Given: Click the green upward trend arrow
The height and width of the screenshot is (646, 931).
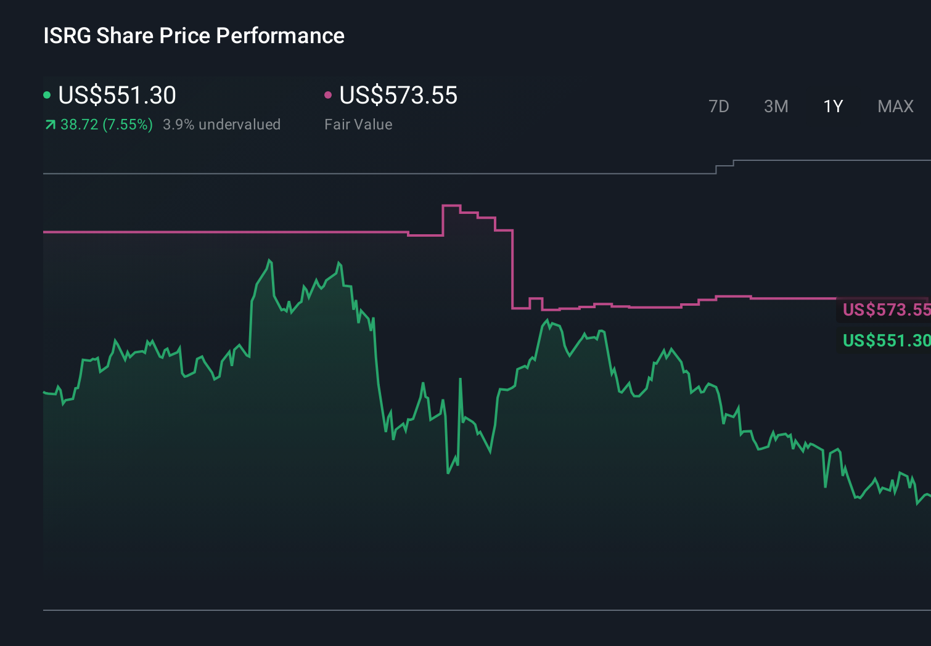Looking at the screenshot, I should [x=51, y=125].
